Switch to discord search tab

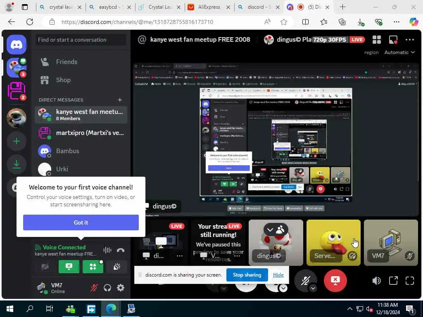(x=259, y=7)
